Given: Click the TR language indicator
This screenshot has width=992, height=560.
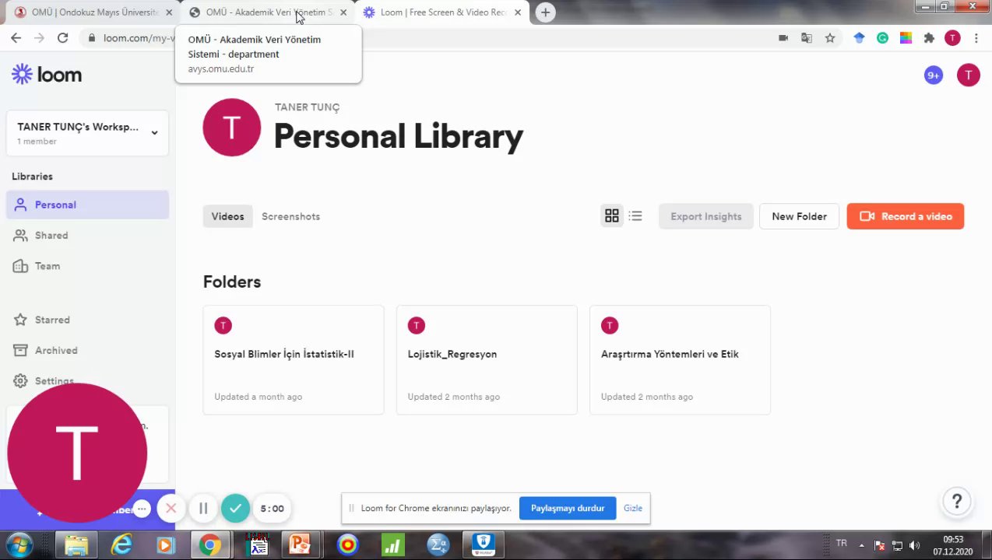Looking at the screenshot, I should (841, 543).
